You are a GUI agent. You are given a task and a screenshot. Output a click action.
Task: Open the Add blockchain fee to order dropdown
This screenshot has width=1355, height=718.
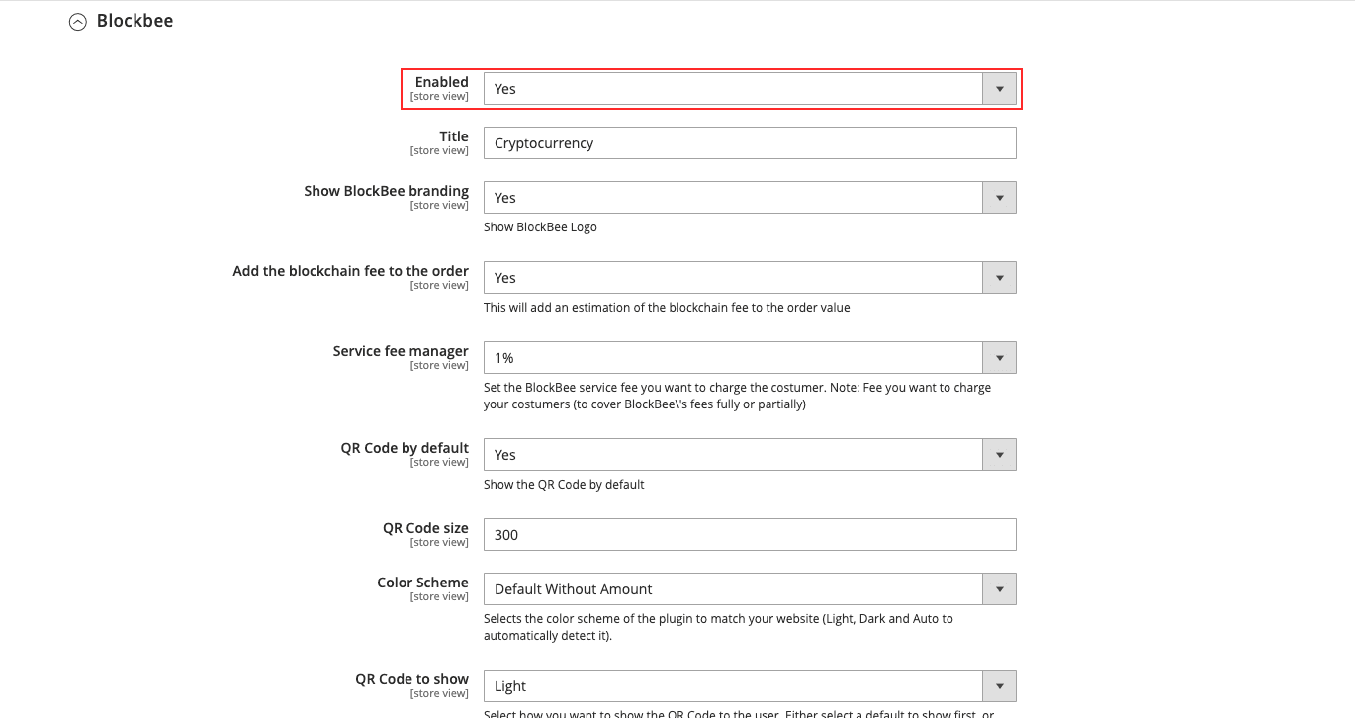pyautogui.click(x=732, y=277)
